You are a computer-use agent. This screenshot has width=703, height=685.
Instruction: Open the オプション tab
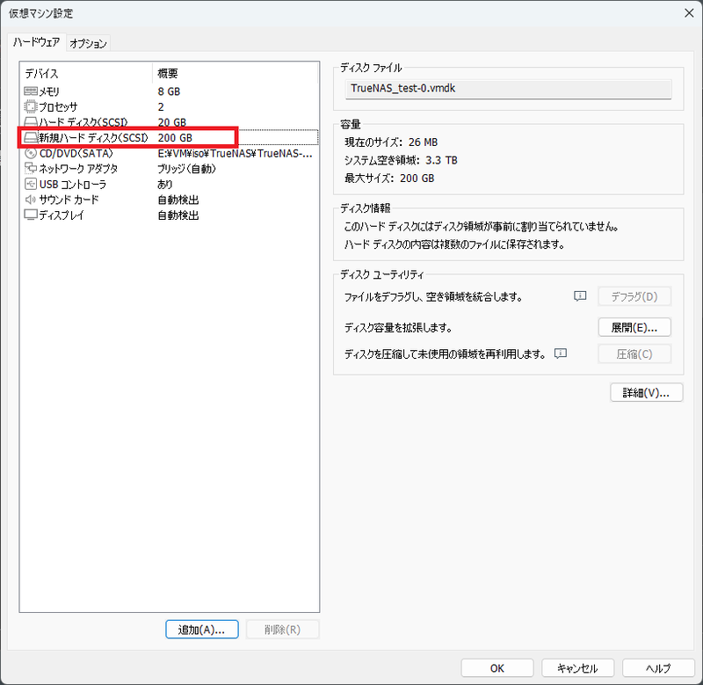pyautogui.click(x=89, y=43)
